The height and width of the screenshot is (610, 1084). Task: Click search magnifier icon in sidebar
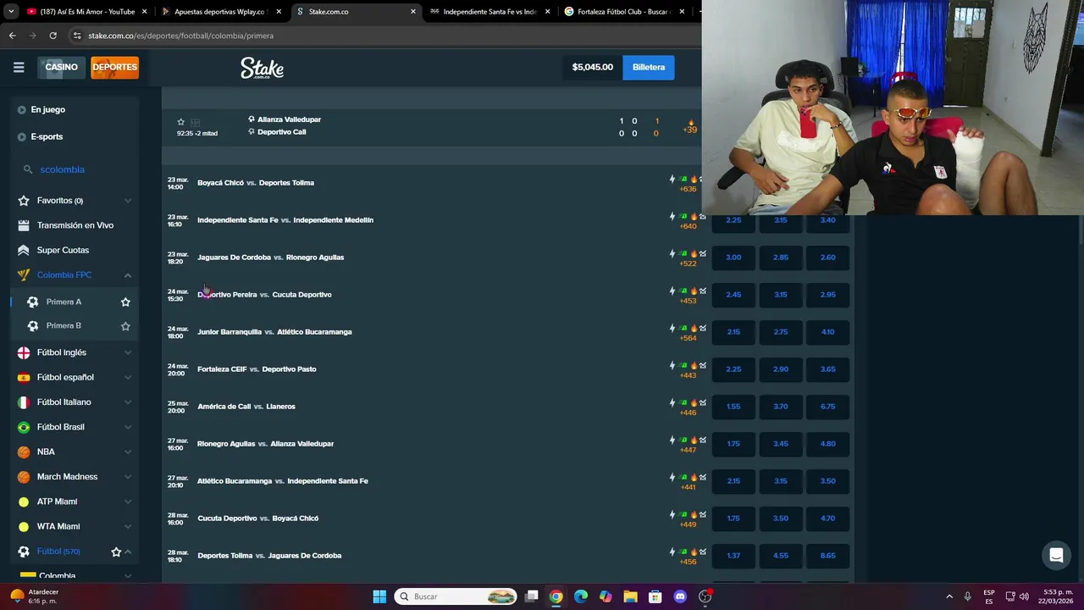28,169
